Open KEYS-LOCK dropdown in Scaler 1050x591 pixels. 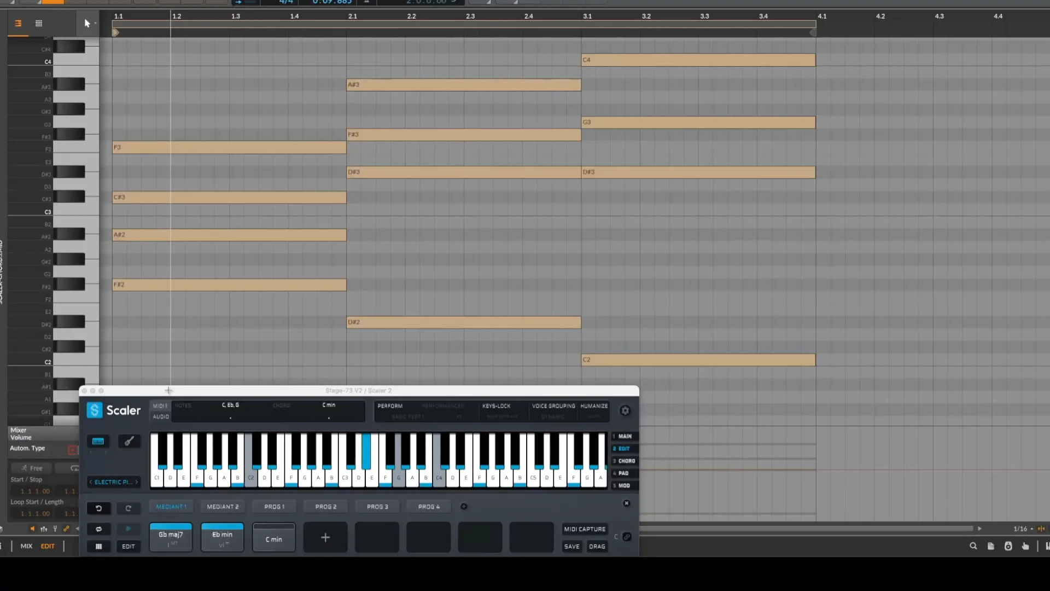coord(496,406)
